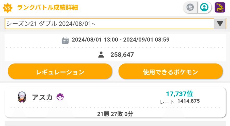This screenshot has height=126, width=230.
Task: Open the 使用できるポケモン button
Action: pyautogui.click(x=170, y=71)
